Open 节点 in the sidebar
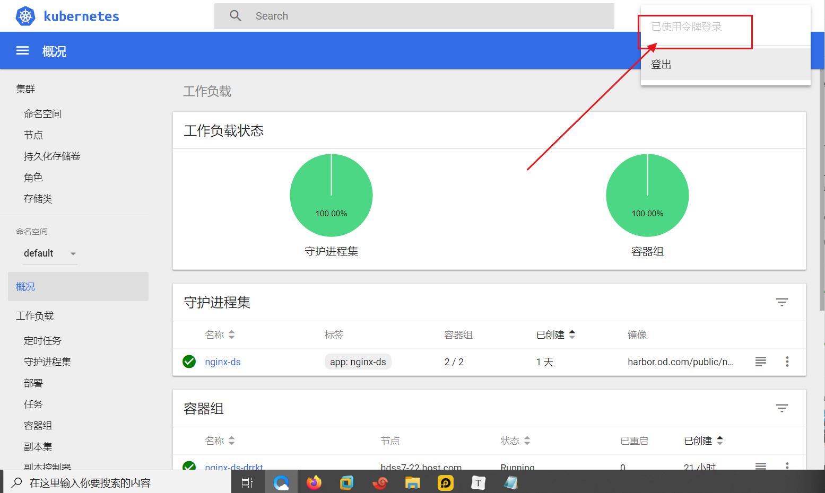The width and height of the screenshot is (825, 493). [33, 135]
